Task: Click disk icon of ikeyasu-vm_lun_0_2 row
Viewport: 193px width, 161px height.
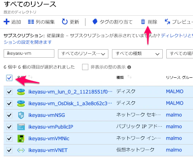Action: point(21,92)
